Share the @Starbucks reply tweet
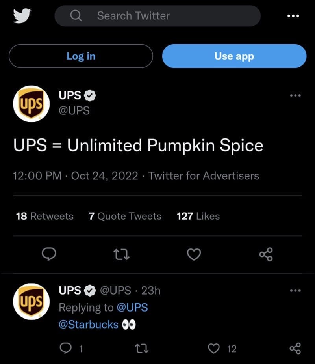 pos(295,348)
